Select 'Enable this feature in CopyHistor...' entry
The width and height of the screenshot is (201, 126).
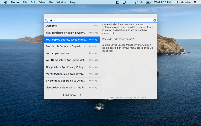click(x=72, y=46)
